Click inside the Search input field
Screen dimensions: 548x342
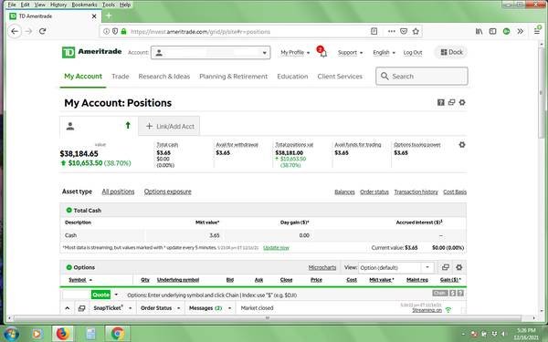(422, 76)
